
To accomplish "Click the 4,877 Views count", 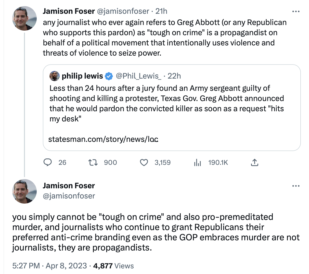I will point(113,266).
